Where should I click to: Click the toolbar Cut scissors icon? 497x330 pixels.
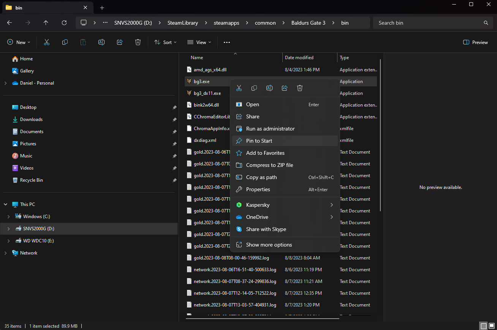pyautogui.click(x=47, y=42)
